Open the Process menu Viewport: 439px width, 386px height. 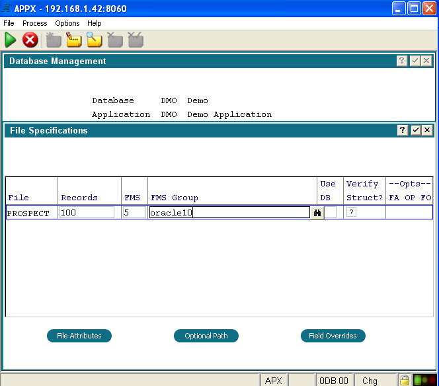tap(34, 23)
